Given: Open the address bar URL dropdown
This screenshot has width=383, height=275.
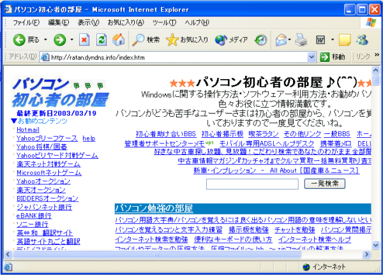Looking at the screenshot, I should 312,57.
